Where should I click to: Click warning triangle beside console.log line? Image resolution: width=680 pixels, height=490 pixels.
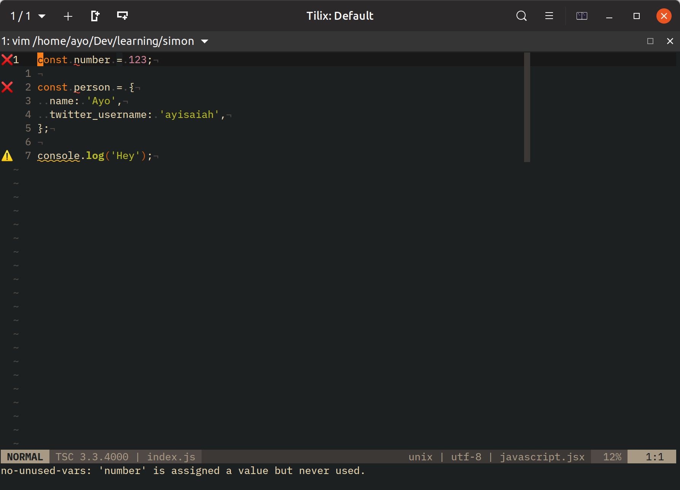7,156
